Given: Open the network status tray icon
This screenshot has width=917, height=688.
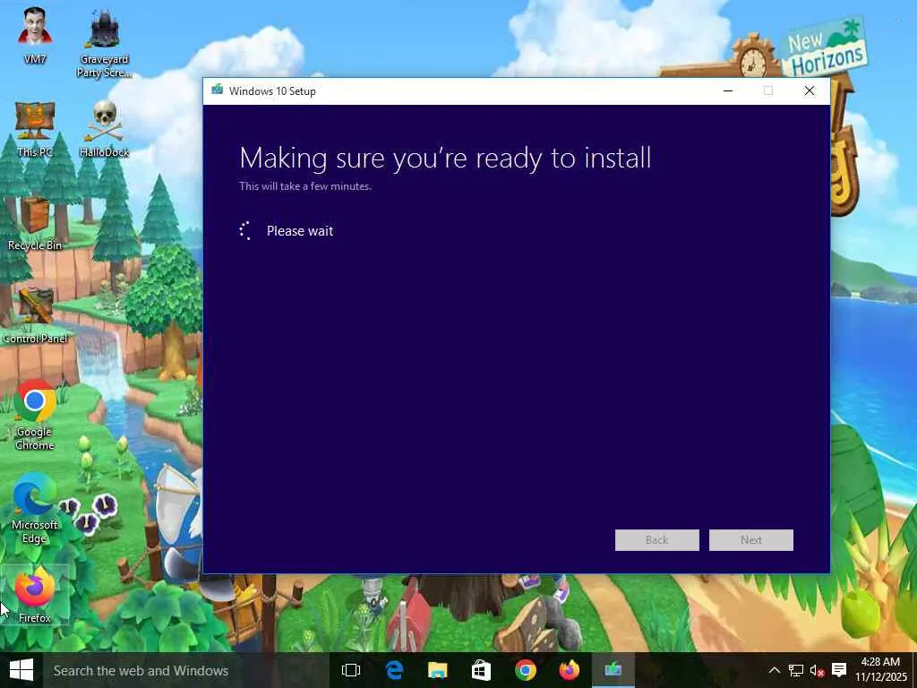Looking at the screenshot, I should (x=795, y=670).
